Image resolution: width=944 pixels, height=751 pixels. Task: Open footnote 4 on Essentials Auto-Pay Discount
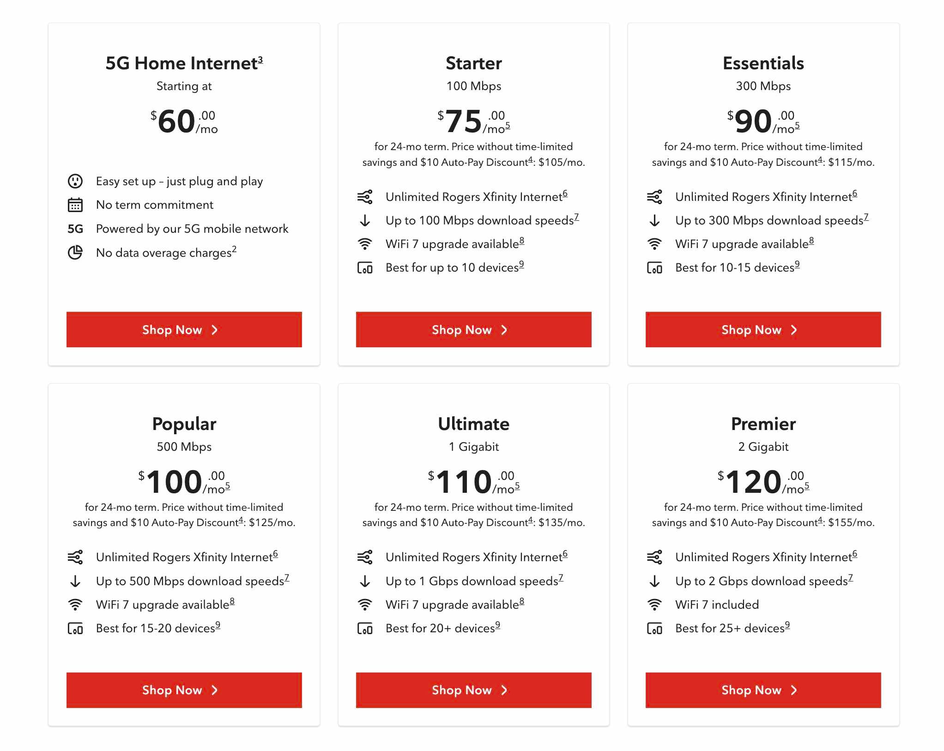pos(820,160)
